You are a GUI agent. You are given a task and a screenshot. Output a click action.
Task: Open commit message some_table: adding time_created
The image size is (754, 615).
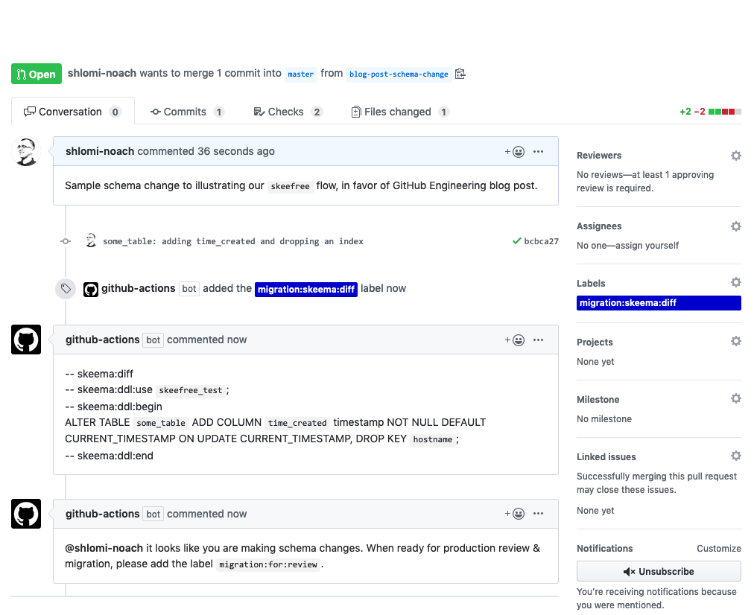coord(233,241)
